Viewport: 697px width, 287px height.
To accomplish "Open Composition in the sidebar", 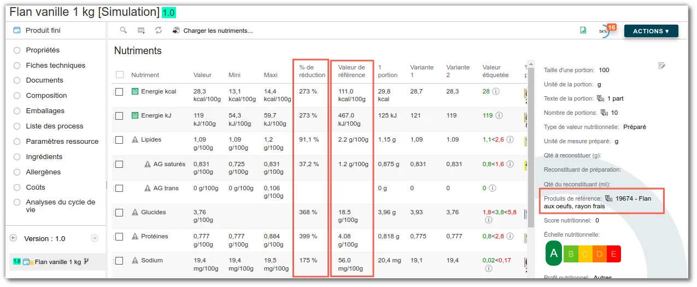I will click(46, 95).
